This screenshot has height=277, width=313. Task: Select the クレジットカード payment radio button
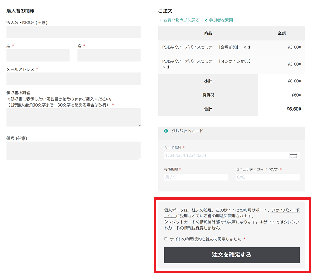tap(166, 131)
